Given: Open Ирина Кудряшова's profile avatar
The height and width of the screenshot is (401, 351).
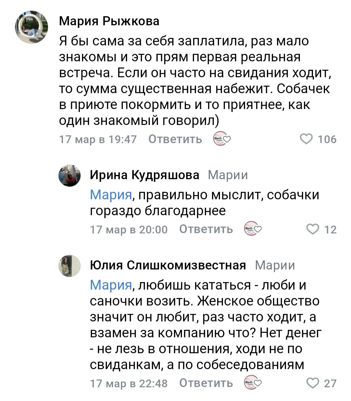Looking at the screenshot, I should [70, 176].
